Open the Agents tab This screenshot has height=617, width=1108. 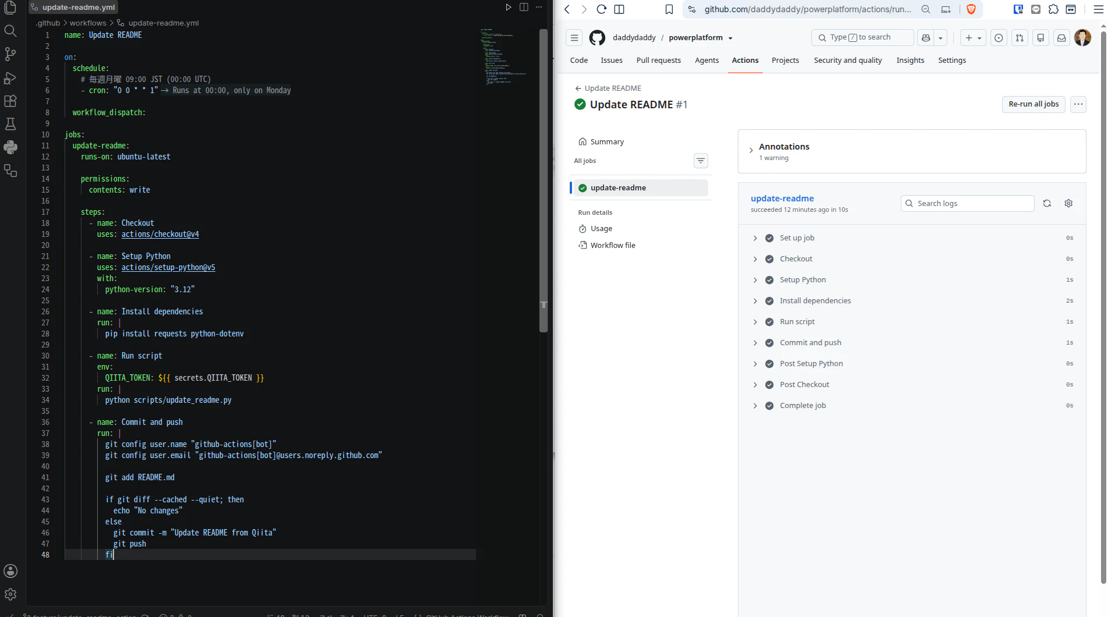pyautogui.click(x=706, y=60)
